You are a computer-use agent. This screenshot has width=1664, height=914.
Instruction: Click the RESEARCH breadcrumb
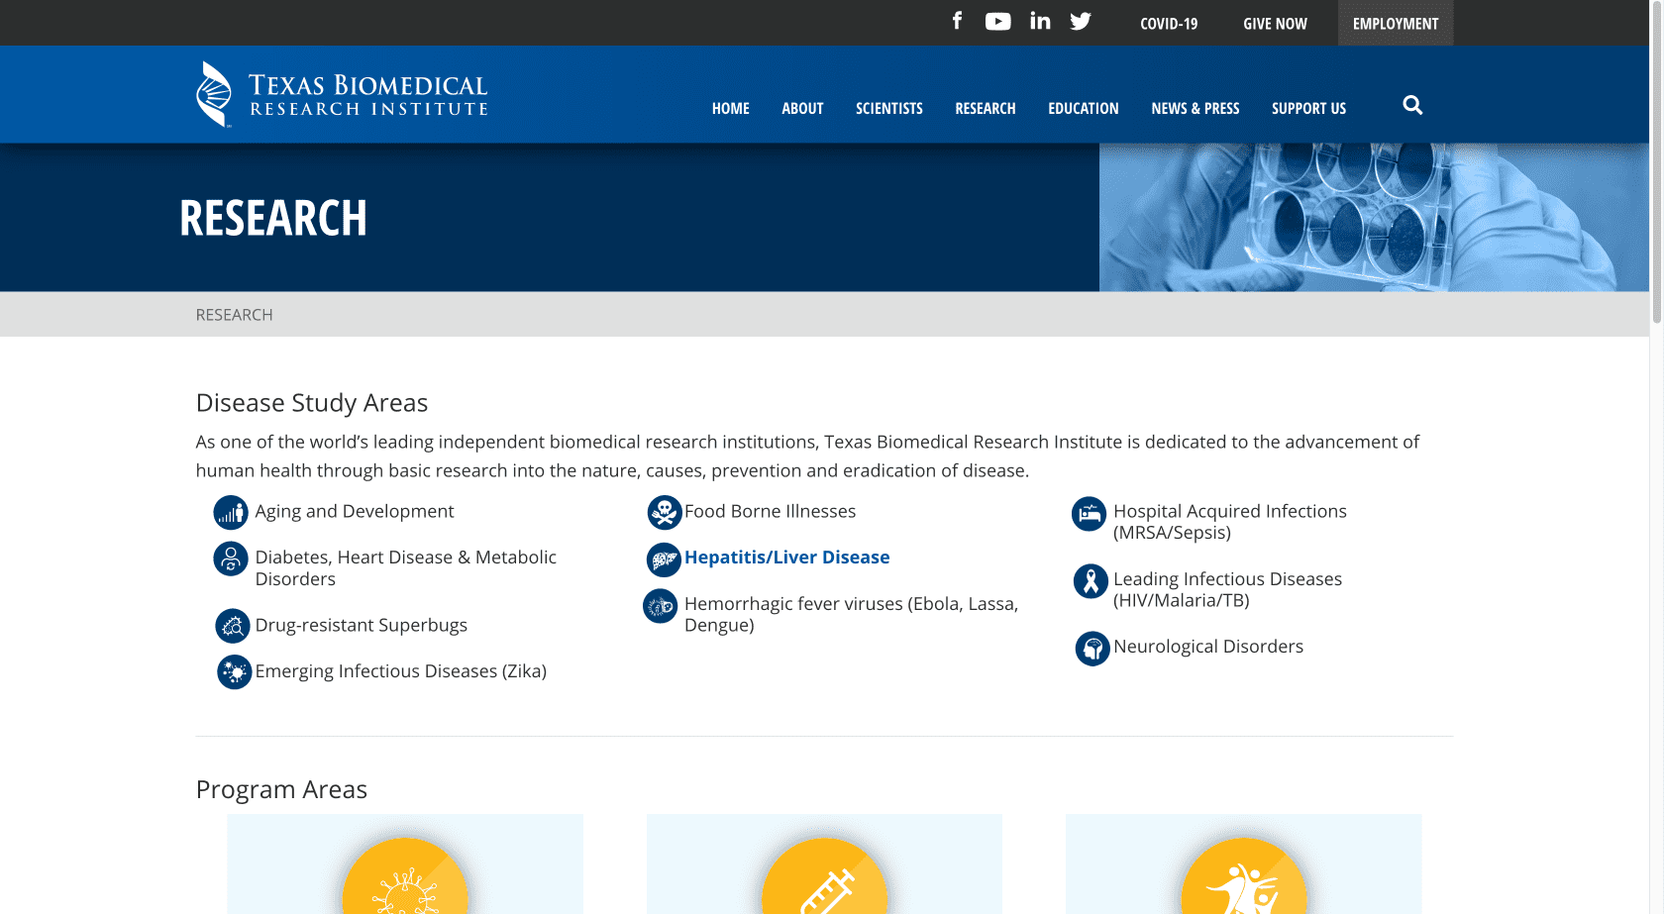(234, 315)
